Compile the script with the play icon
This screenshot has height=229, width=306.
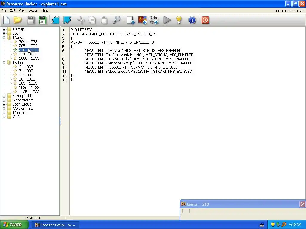(167, 20)
